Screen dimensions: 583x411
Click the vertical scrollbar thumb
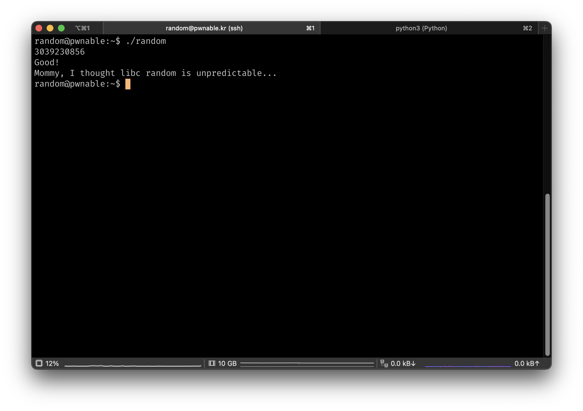tap(547, 274)
